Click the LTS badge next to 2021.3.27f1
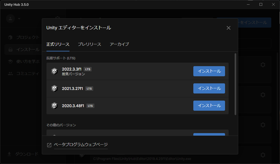This screenshot has width=280, height=164. coord(89,89)
